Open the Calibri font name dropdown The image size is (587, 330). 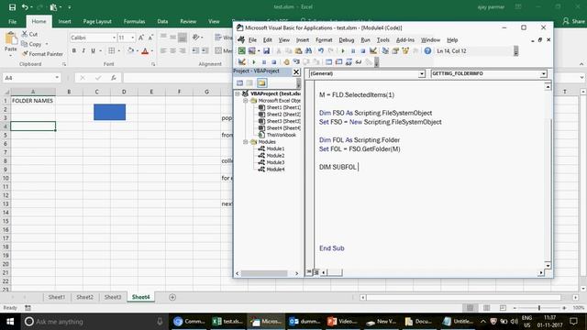pos(114,38)
